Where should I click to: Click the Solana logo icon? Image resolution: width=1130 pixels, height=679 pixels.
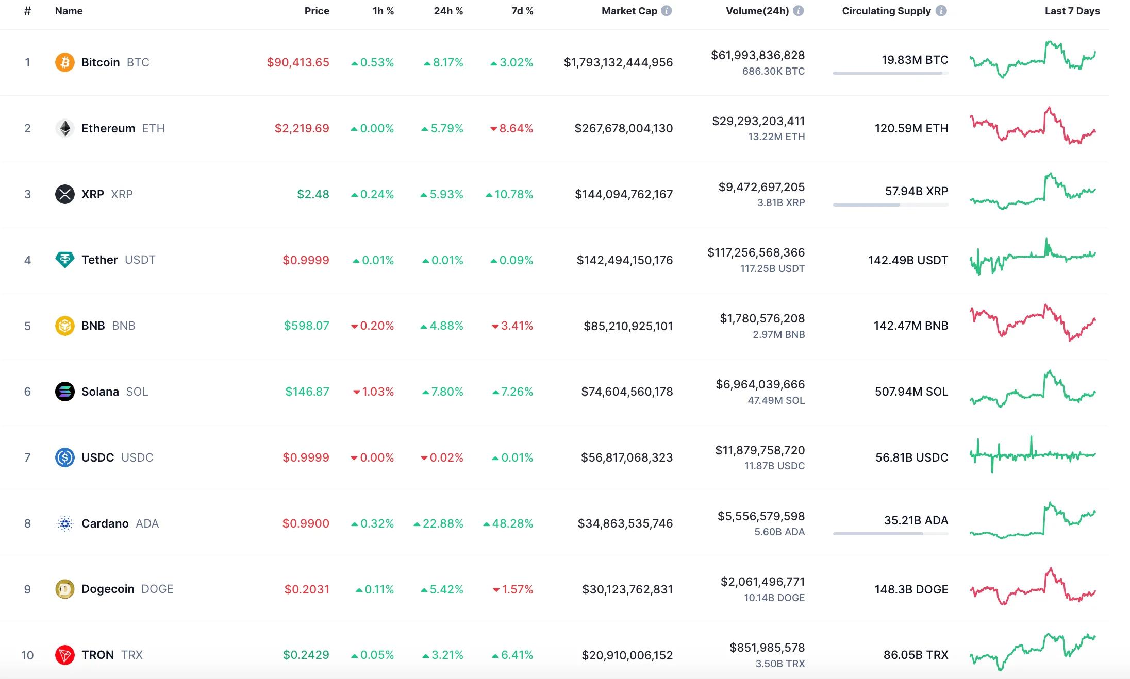pos(64,392)
